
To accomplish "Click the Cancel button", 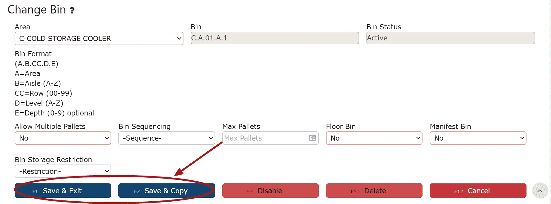I will point(478,191).
